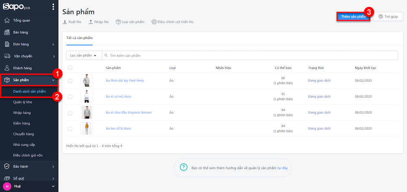Image resolution: width=407 pixels, height=192 pixels.
Task: Click the Điều chỉnh cột hiển thị gear icon
Action: coord(154,22)
